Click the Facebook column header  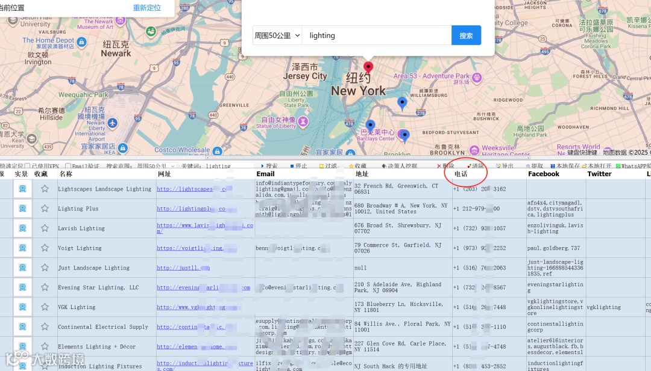[x=544, y=174]
